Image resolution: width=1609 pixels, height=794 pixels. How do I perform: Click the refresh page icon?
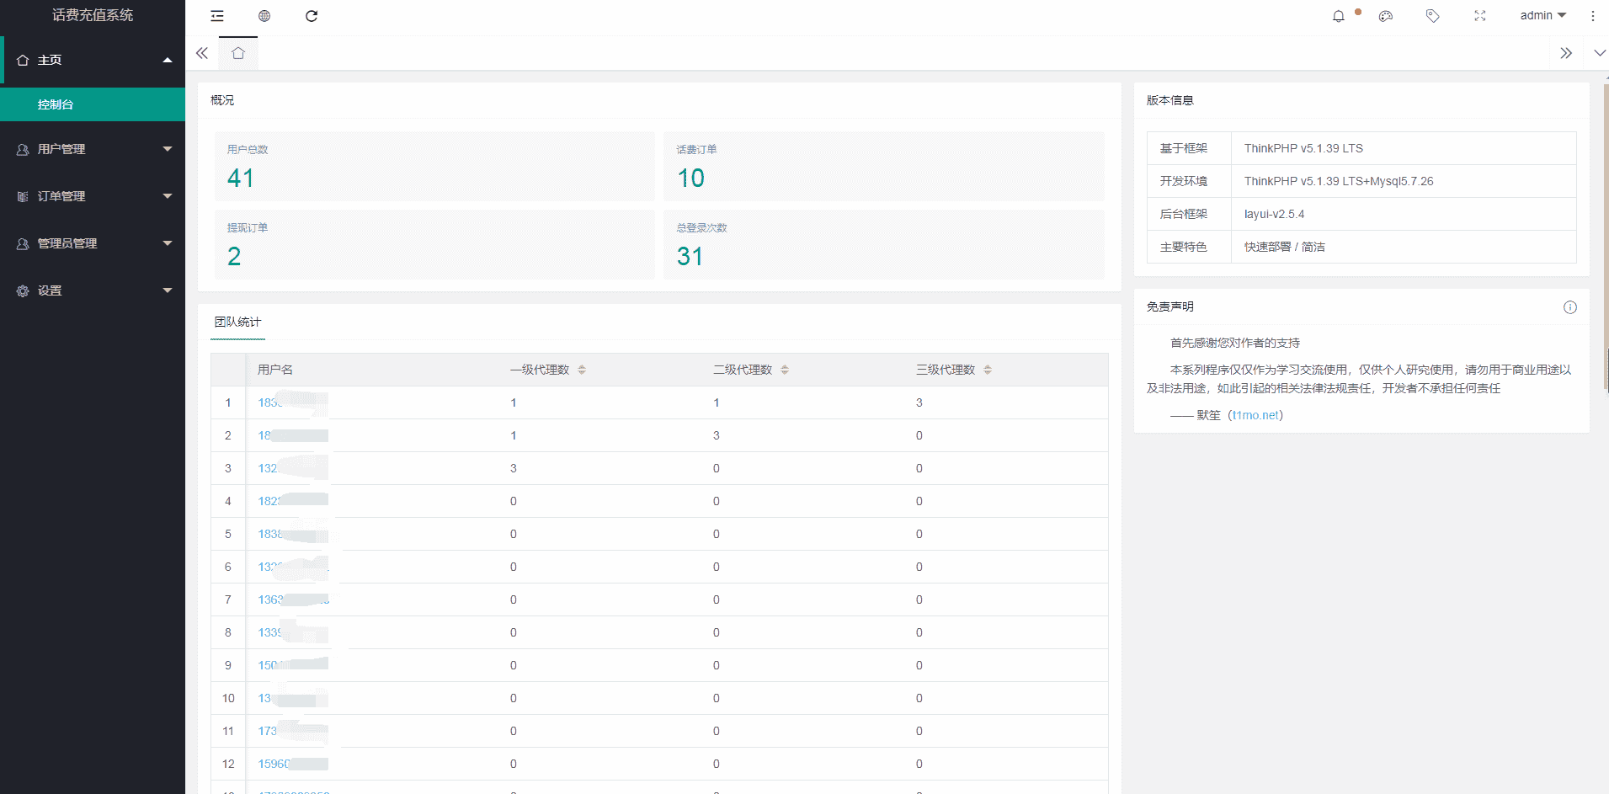click(312, 16)
